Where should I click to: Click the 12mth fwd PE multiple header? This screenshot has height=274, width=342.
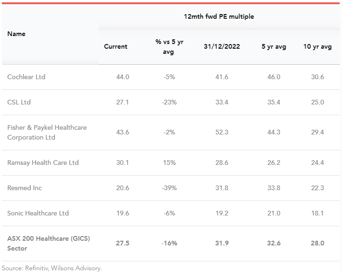(x=219, y=16)
